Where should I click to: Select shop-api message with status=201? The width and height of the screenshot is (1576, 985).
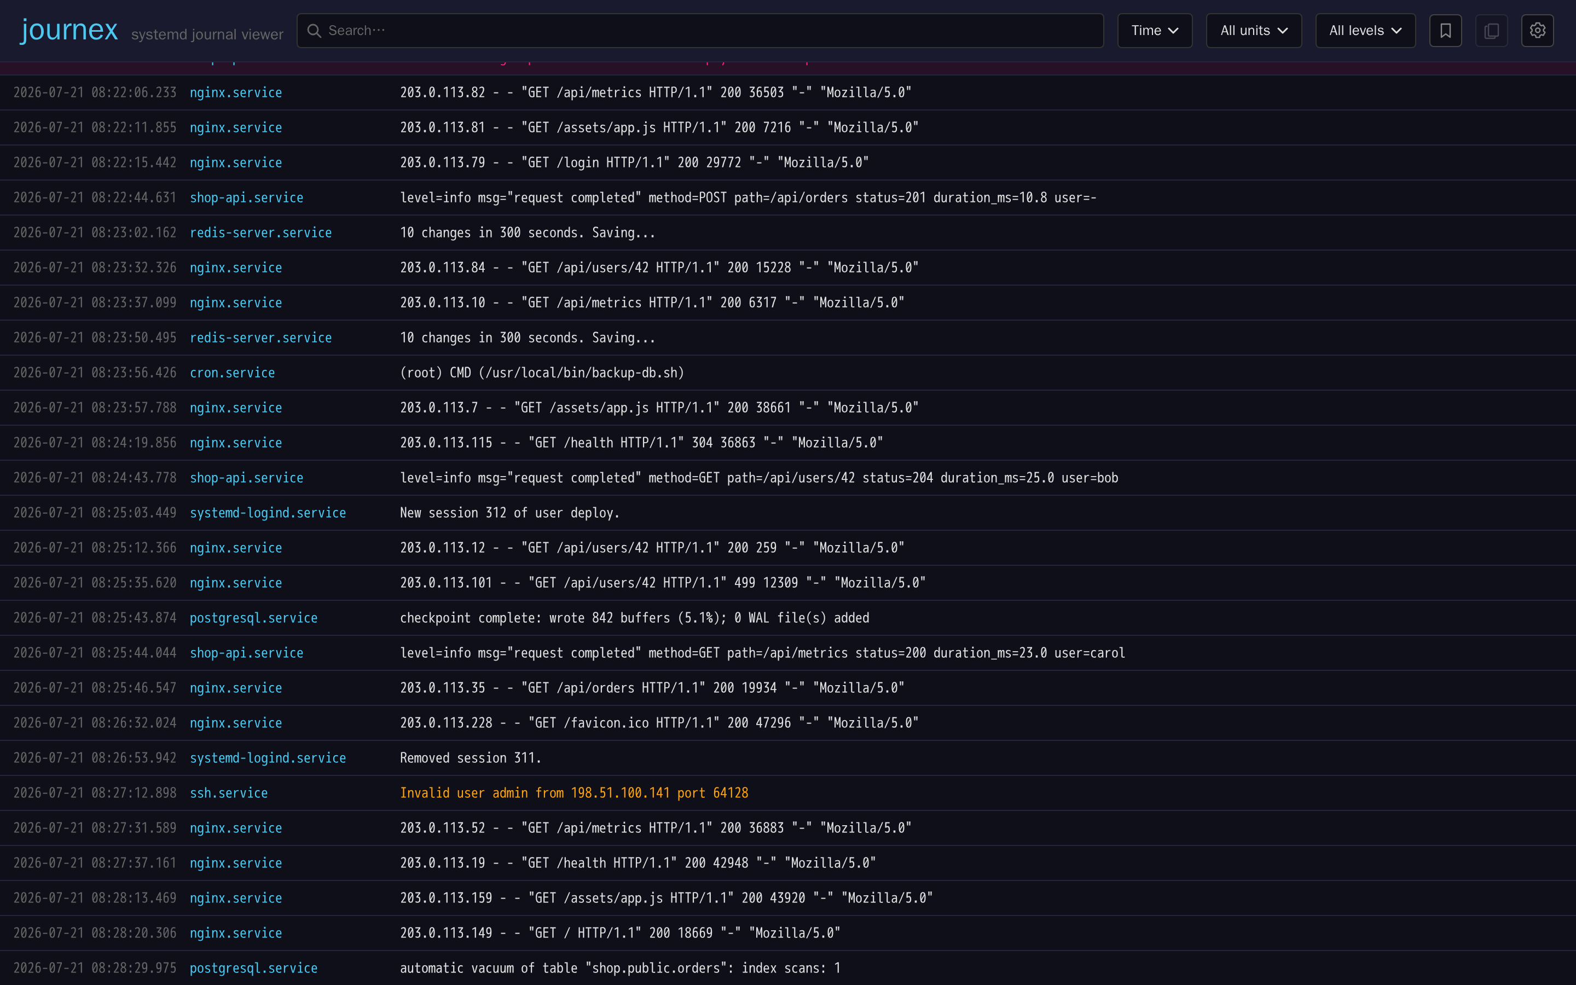748,198
